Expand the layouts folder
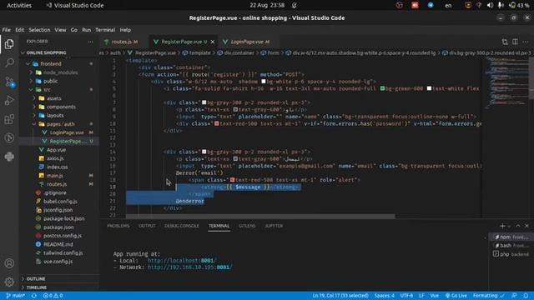 click(x=55, y=115)
